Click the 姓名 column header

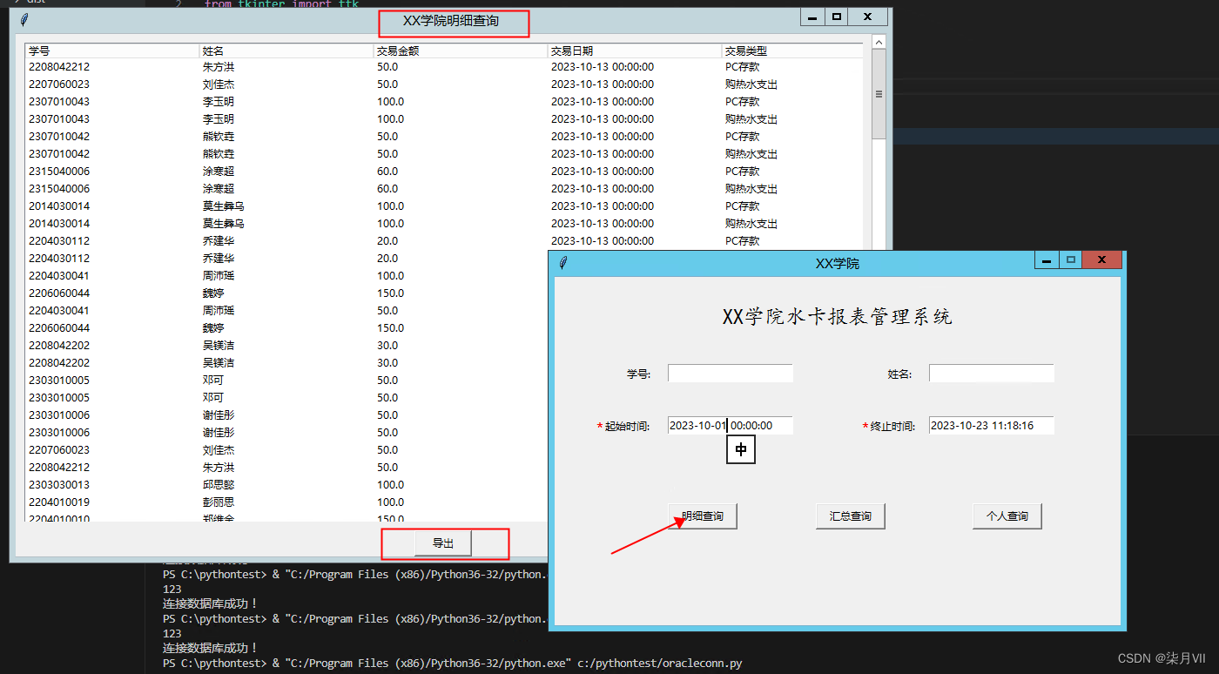(286, 51)
